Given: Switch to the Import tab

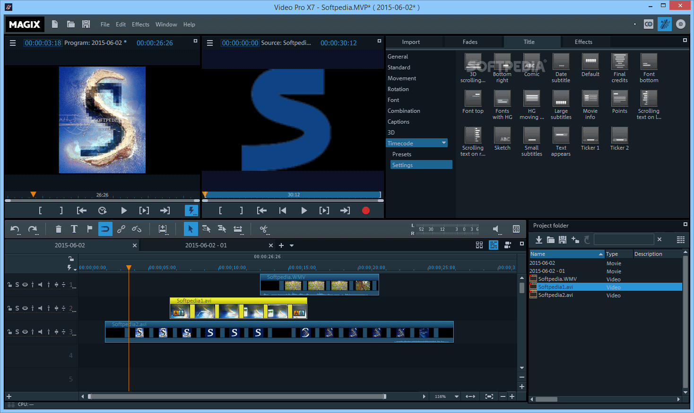Looking at the screenshot, I should point(411,42).
